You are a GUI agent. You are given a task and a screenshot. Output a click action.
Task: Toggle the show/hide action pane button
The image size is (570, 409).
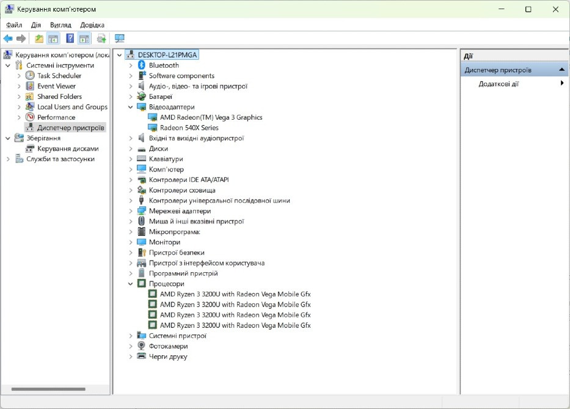(84, 38)
